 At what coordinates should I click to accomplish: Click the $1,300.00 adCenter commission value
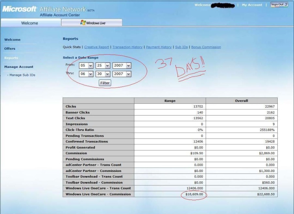click(267, 171)
